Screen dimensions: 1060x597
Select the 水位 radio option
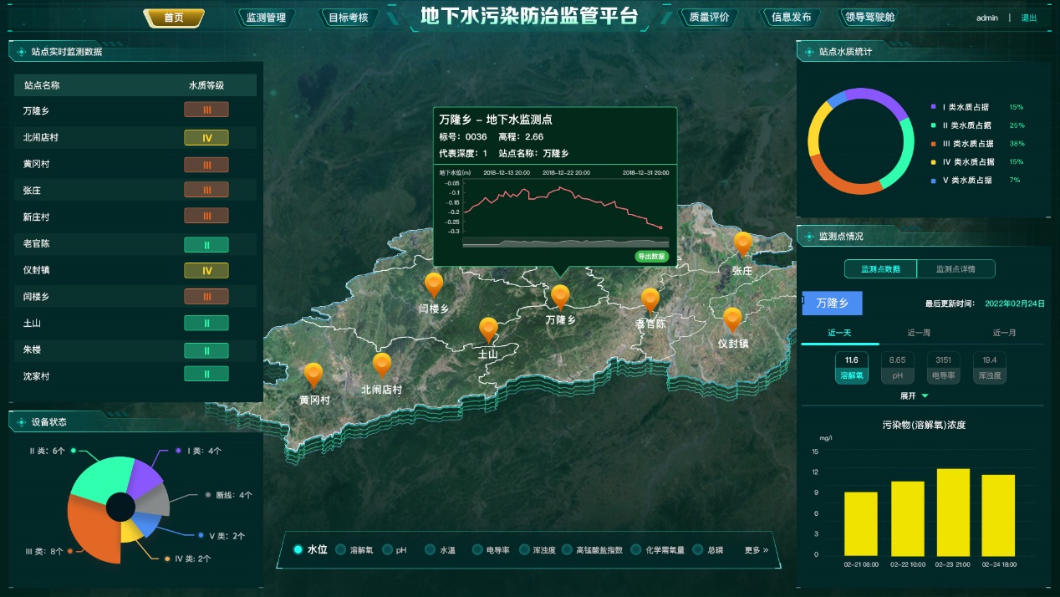(298, 549)
